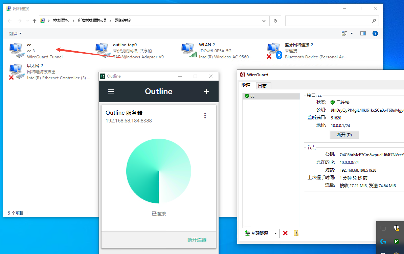Go back in Explorer navigation
Viewport: 404px width, 254px height.
(x=9, y=21)
